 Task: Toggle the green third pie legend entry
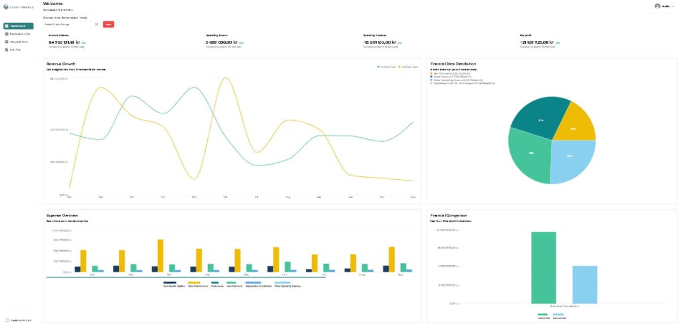pos(456,80)
